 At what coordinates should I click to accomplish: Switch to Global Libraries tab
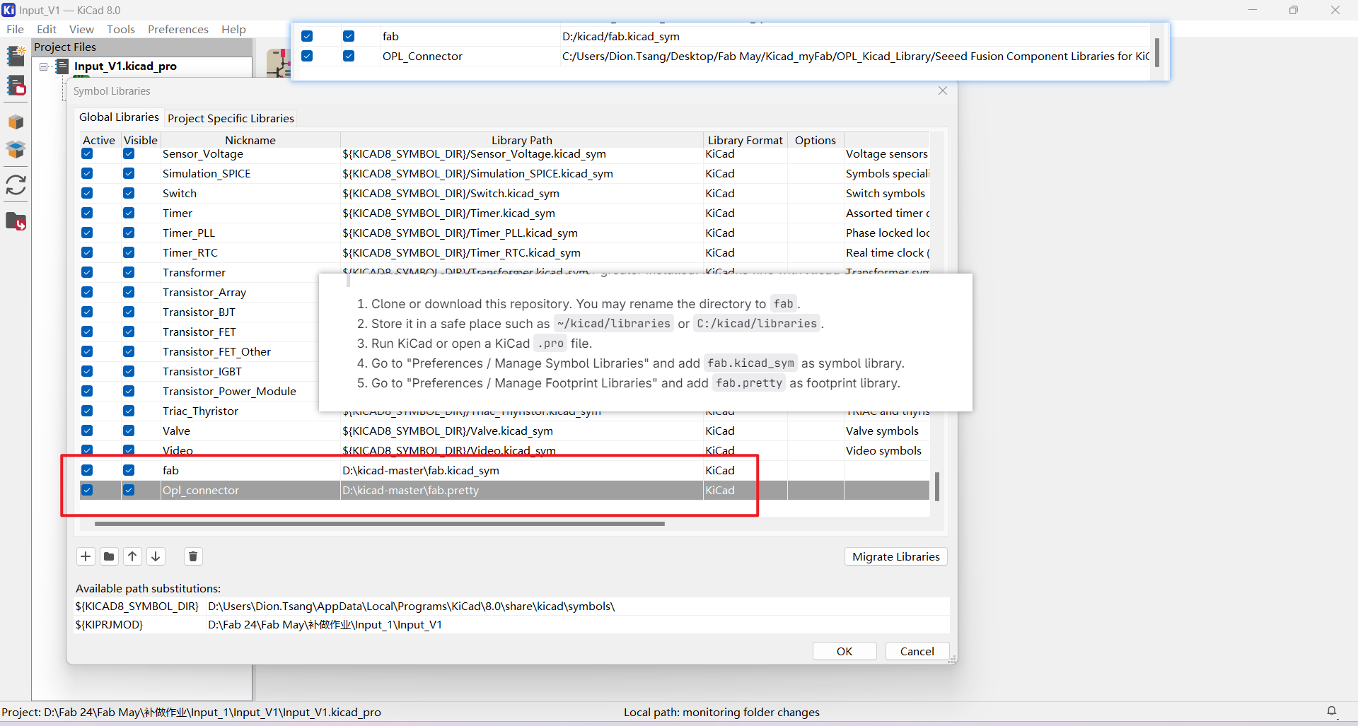(119, 117)
